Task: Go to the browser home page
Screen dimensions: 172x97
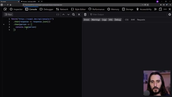Action: pyautogui.click(x=10, y=5)
